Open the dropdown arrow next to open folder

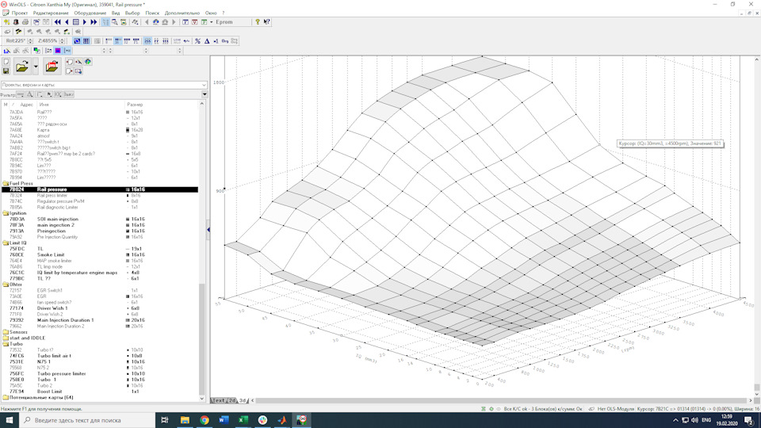pyautogui.click(x=36, y=67)
